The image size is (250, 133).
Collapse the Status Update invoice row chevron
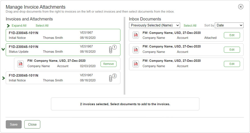[3, 49]
